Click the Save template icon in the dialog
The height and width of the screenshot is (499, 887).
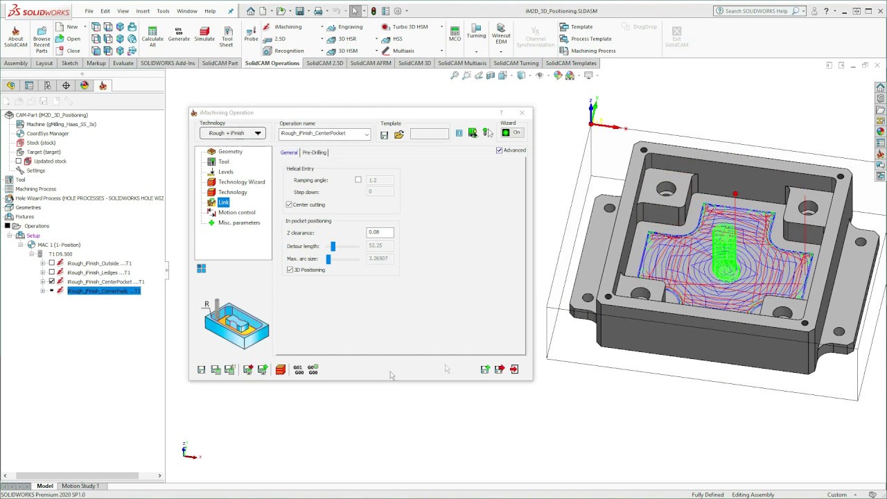pyautogui.click(x=384, y=134)
